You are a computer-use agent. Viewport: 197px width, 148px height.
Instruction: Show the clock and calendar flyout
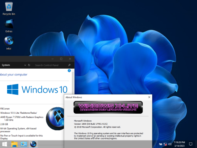179,144
